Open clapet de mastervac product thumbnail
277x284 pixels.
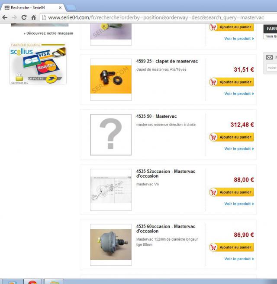pos(111,79)
